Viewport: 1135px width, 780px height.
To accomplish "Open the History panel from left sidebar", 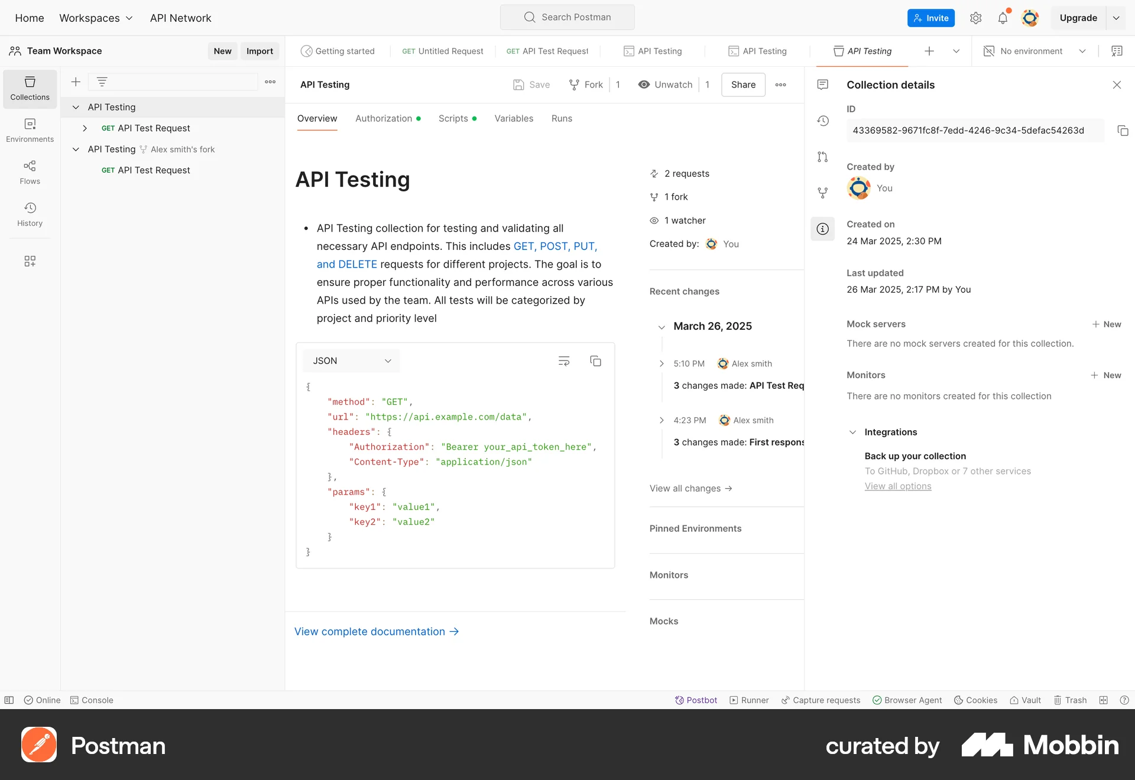I will [x=30, y=214].
